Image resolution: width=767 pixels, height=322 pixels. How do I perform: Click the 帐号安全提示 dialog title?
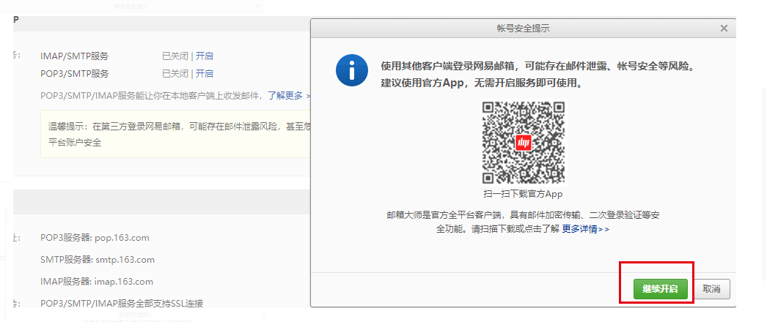[x=523, y=29]
